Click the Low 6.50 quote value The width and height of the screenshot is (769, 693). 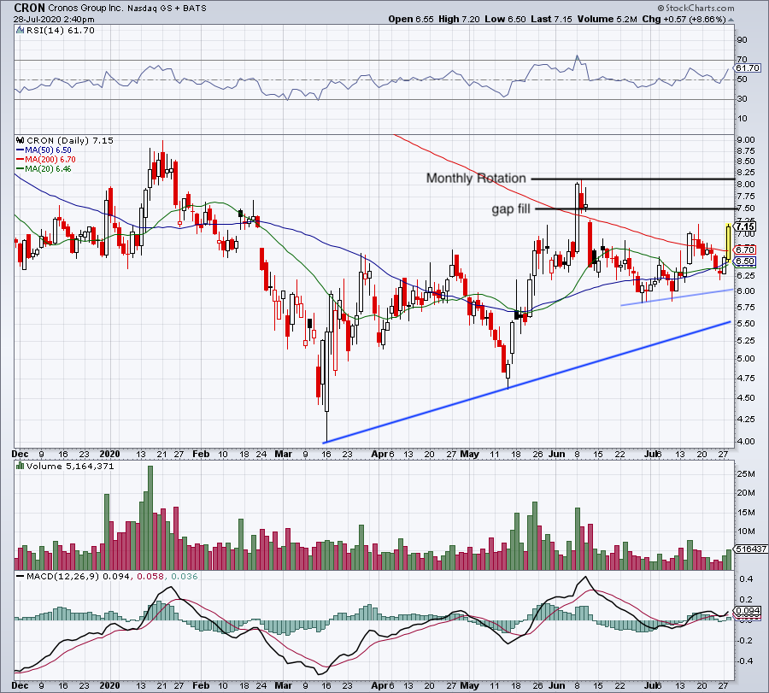click(x=505, y=19)
